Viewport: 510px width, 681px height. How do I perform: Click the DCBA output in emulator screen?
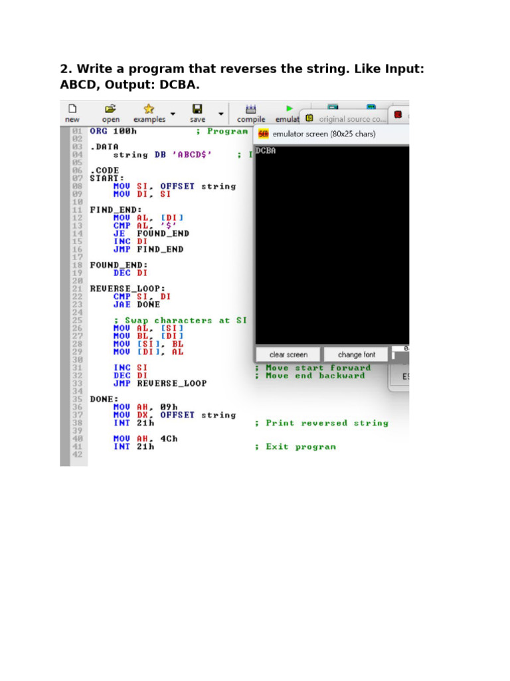[266, 151]
